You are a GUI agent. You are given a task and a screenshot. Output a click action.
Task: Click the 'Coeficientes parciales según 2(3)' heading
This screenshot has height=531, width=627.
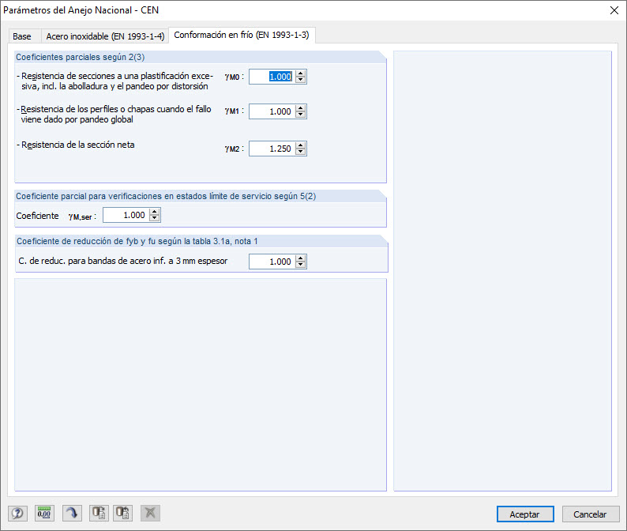pos(81,57)
